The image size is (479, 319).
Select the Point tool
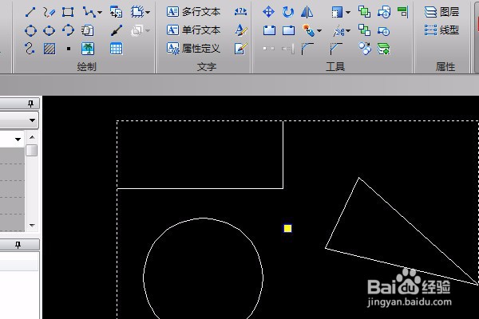point(69,49)
